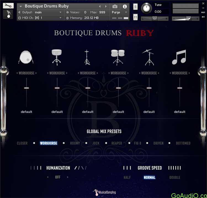Click hi-hat volume fader handle

pyautogui.click(x=88, y=88)
